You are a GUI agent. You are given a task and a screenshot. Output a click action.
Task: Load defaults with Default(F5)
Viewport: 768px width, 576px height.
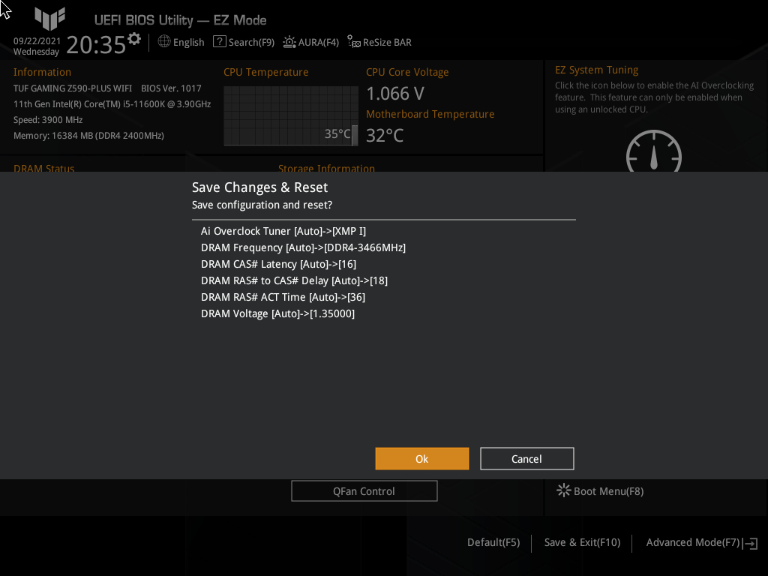tap(493, 542)
